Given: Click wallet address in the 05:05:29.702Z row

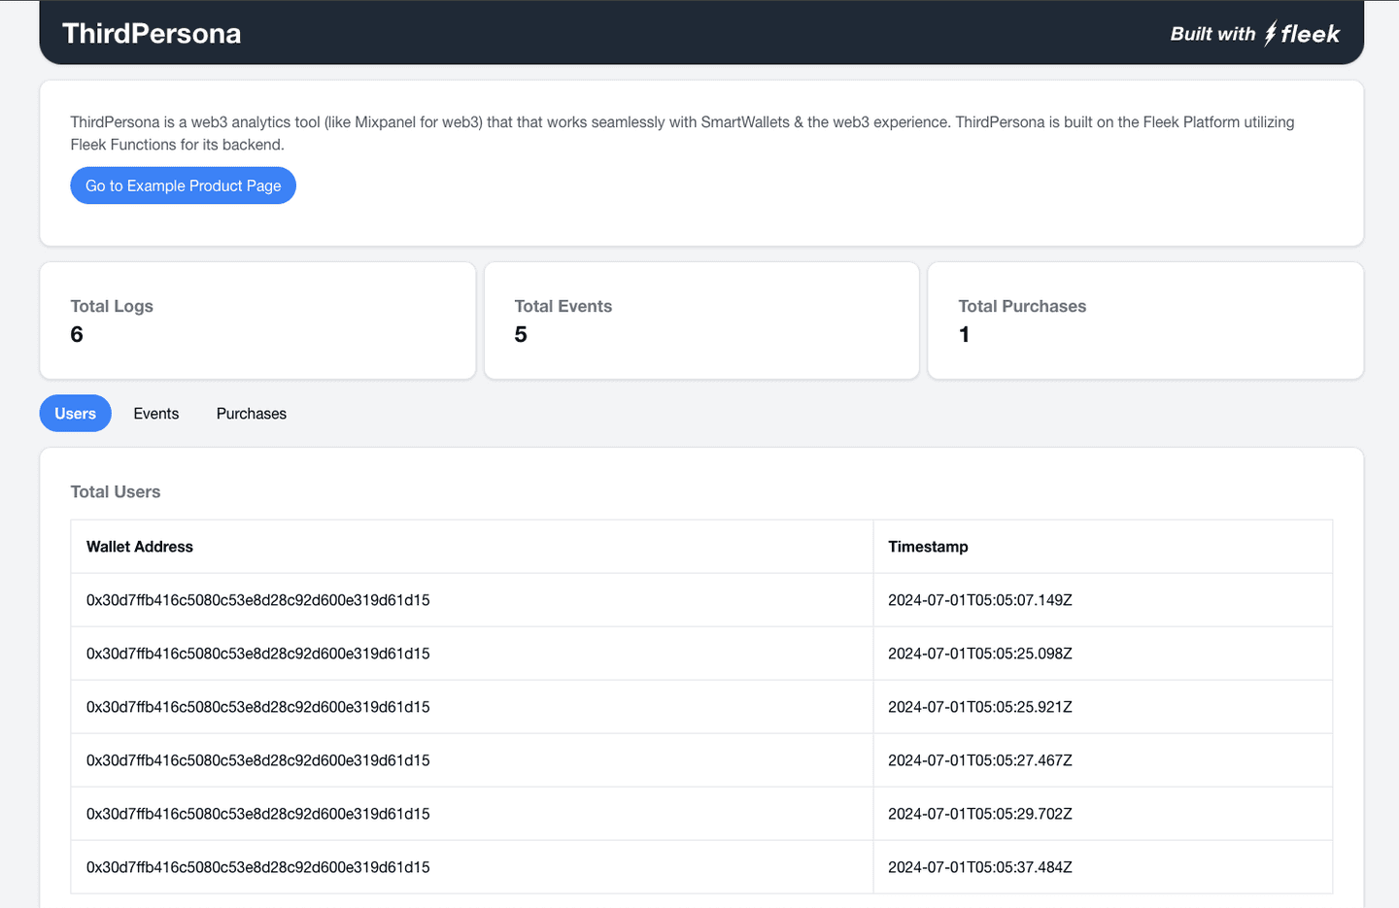Looking at the screenshot, I should (x=258, y=814).
